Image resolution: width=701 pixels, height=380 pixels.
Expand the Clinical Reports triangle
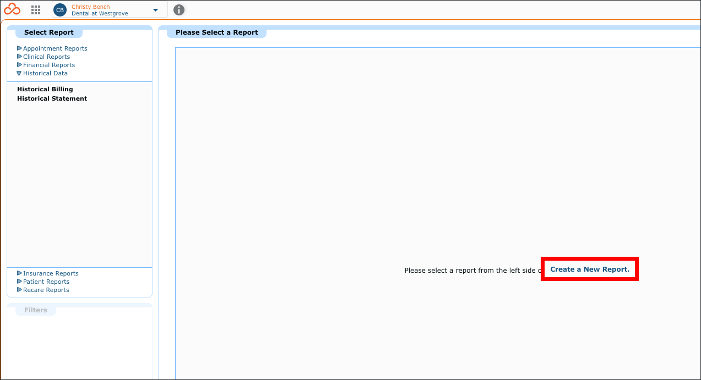click(x=19, y=57)
